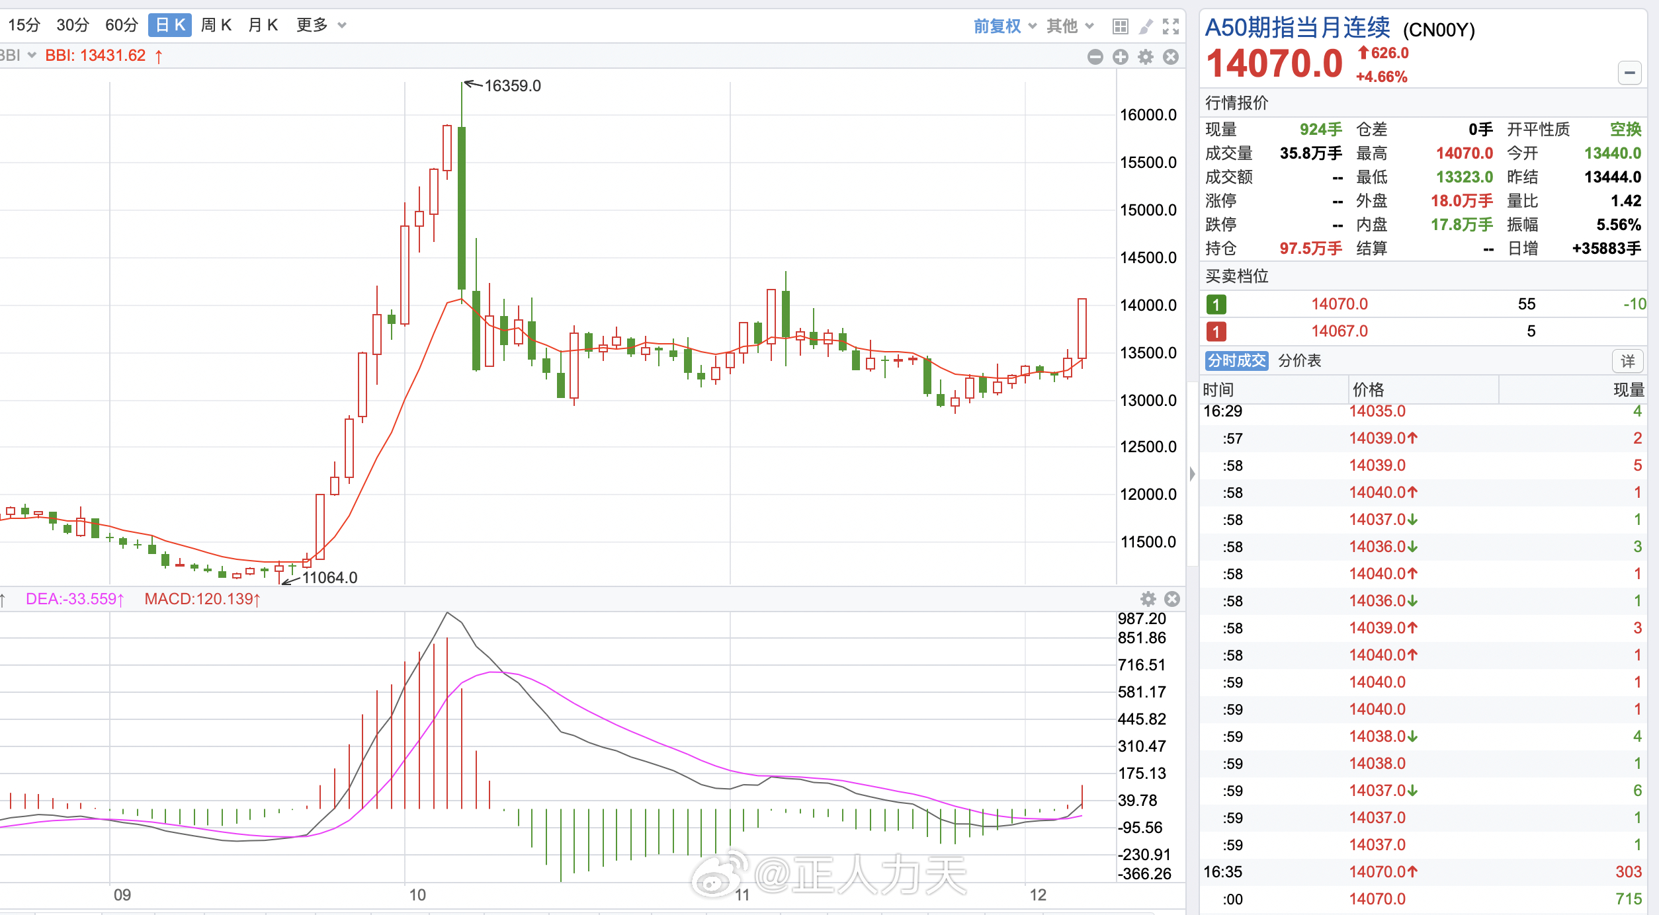Select the 月K monthly chart tab
Viewport: 1659px width, 915px height.
coord(263,25)
